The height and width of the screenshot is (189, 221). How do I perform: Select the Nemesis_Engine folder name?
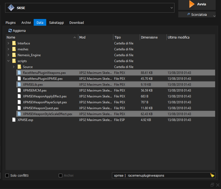click(29, 55)
